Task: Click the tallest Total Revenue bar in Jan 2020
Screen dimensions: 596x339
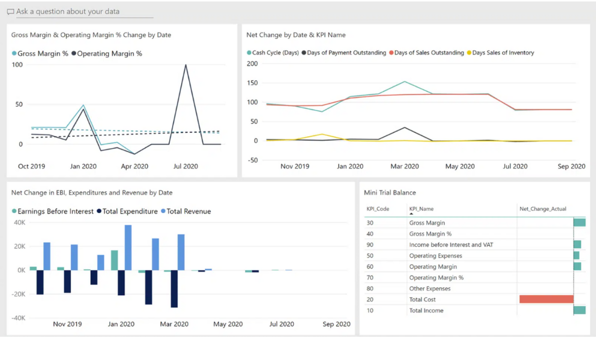Action: 128,247
